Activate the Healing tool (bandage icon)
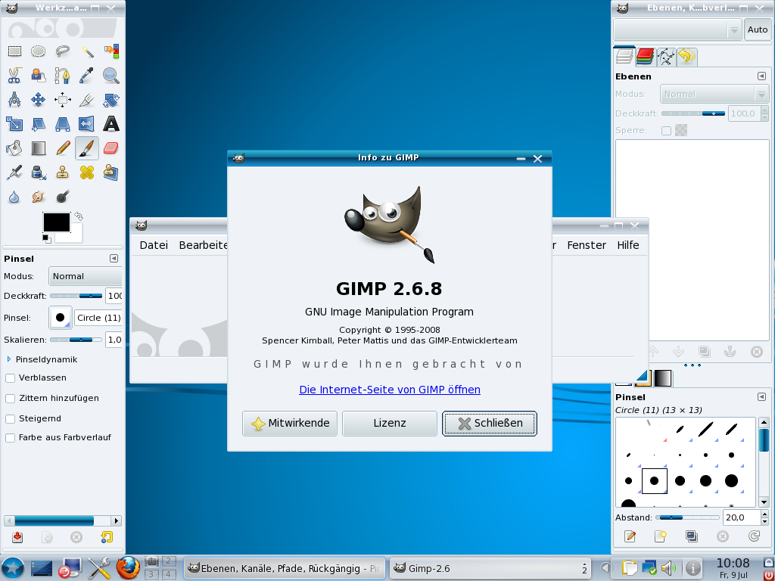Viewport: 775px width, 581px height. click(89, 172)
